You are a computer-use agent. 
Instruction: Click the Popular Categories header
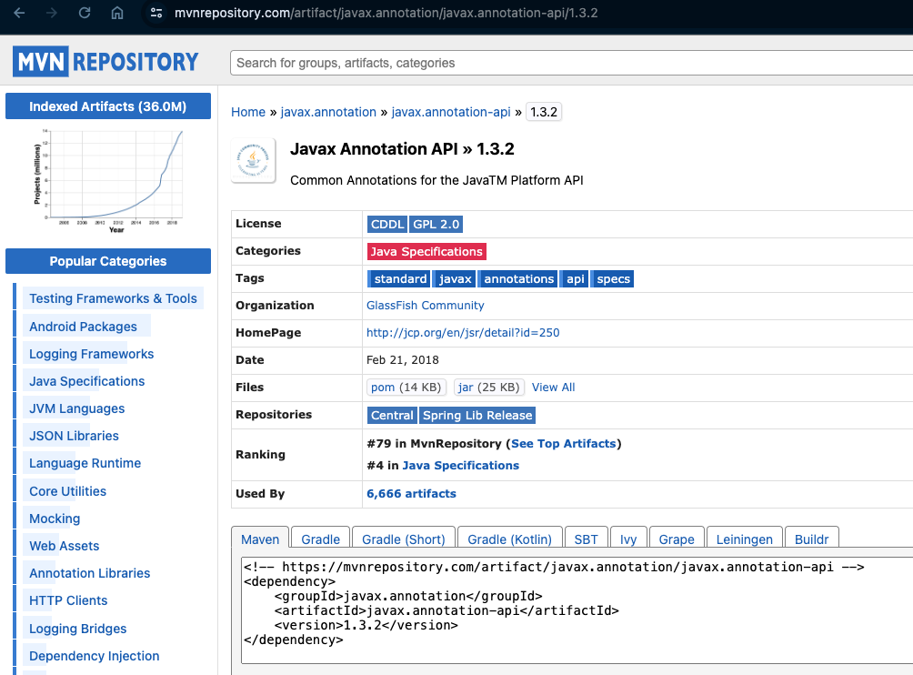107,261
